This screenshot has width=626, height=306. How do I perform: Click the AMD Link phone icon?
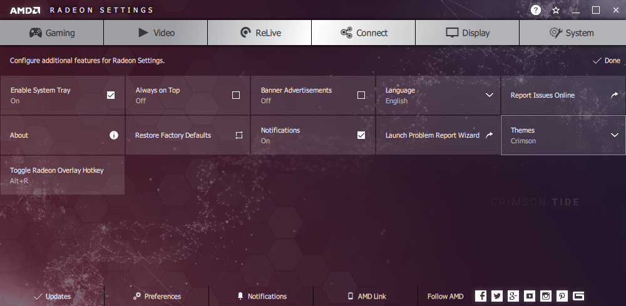point(351,296)
